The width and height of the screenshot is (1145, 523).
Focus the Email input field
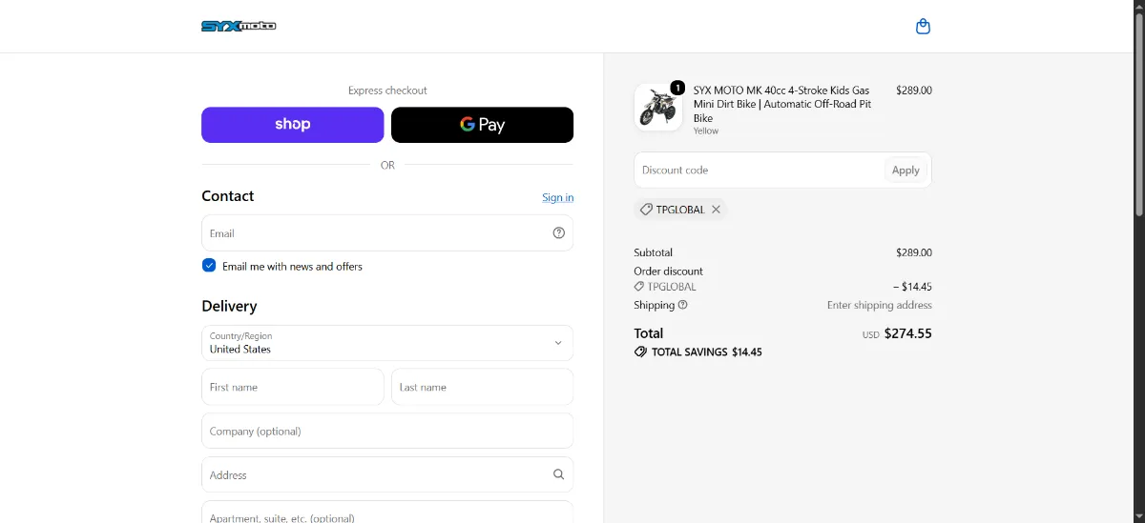pos(387,232)
